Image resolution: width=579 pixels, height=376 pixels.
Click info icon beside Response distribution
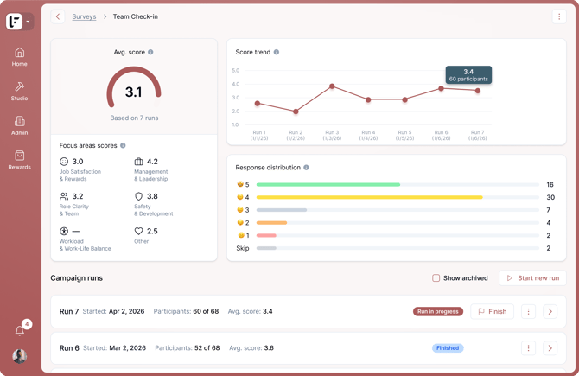click(x=306, y=168)
